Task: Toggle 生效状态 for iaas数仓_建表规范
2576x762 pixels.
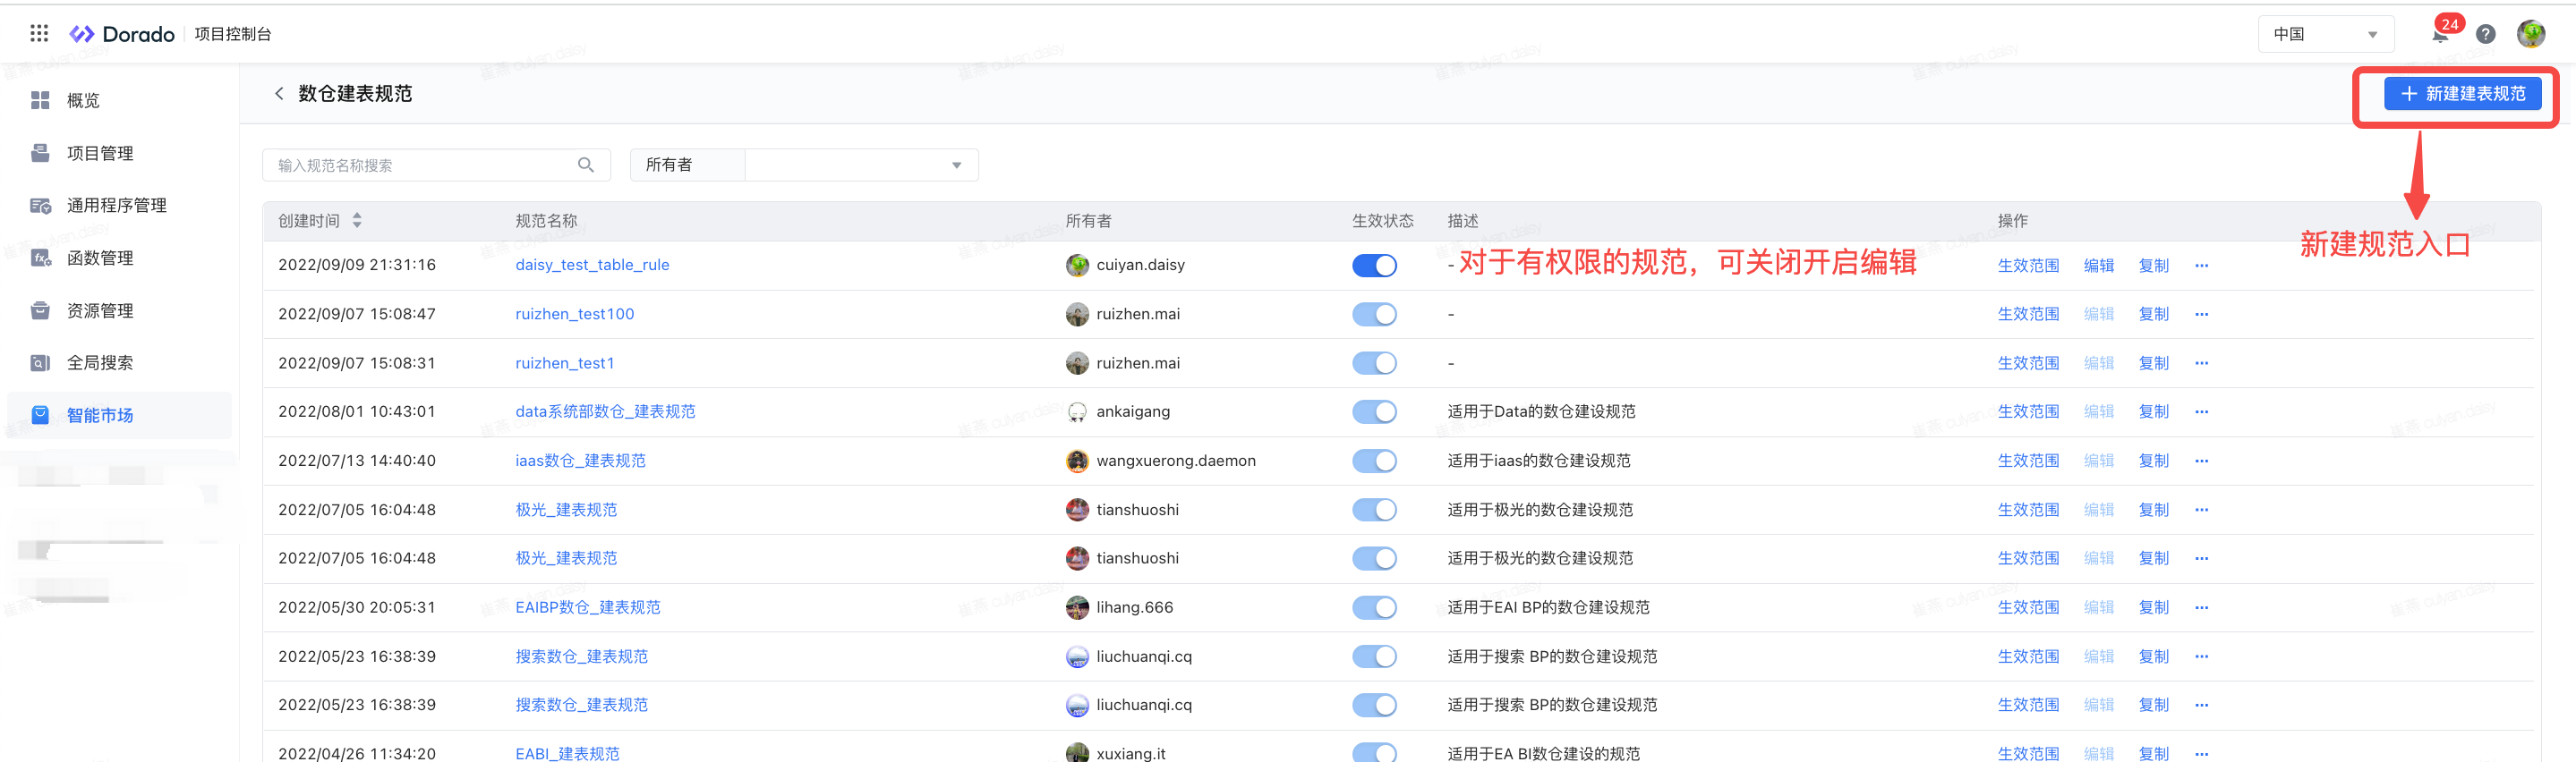Action: click(1374, 461)
